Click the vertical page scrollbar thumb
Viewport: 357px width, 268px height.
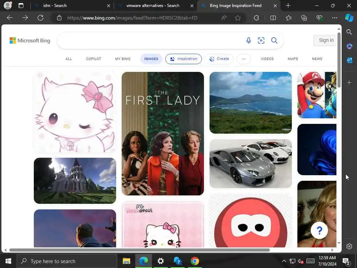click(x=339, y=60)
